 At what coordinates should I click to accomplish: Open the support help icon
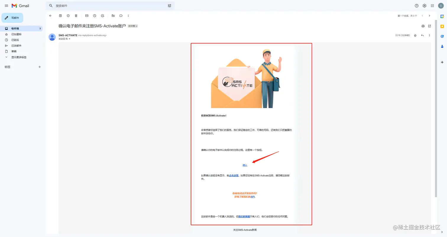417,6
